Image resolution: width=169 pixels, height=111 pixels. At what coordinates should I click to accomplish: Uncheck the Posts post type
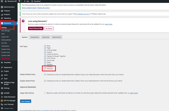pos(45,46)
